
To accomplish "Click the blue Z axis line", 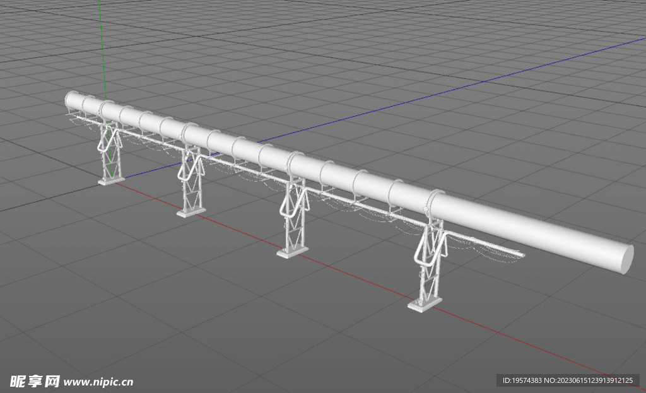I will pos(453,90).
